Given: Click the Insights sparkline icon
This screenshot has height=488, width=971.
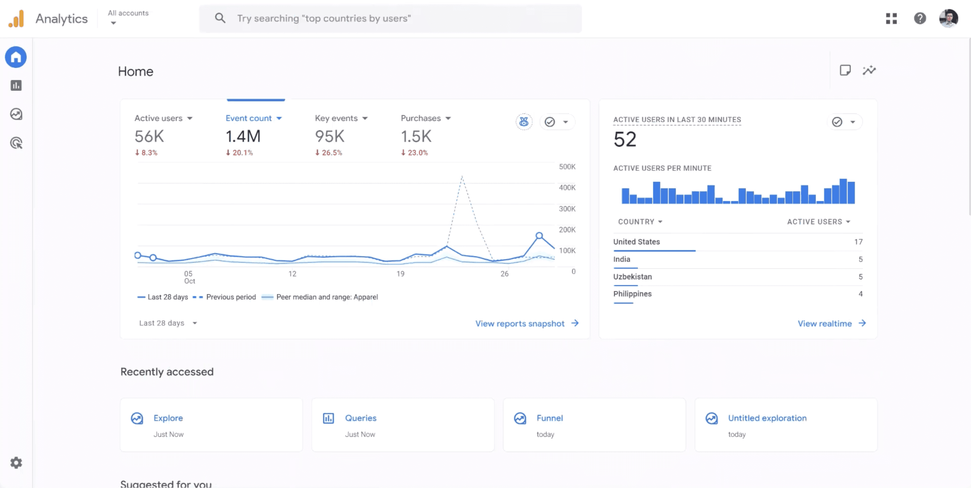Looking at the screenshot, I should coord(869,70).
